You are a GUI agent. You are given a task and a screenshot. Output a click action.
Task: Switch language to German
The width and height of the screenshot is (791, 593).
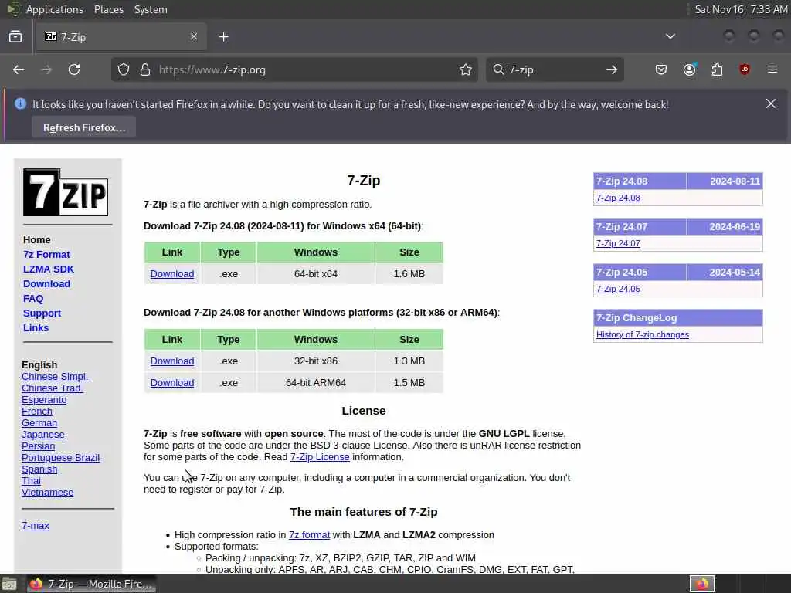(x=39, y=423)
